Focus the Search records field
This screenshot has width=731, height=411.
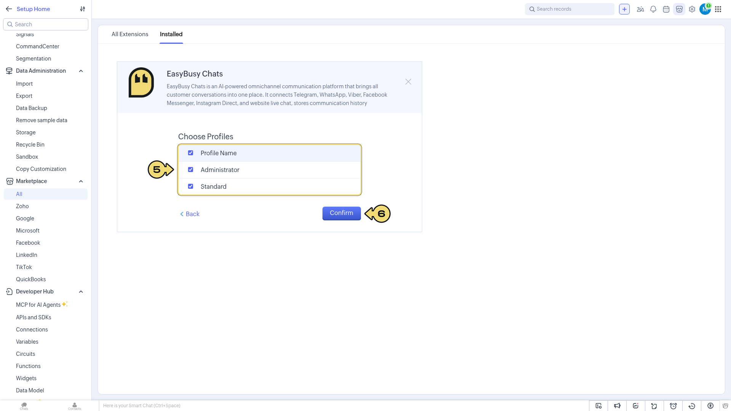pos(570,9)
